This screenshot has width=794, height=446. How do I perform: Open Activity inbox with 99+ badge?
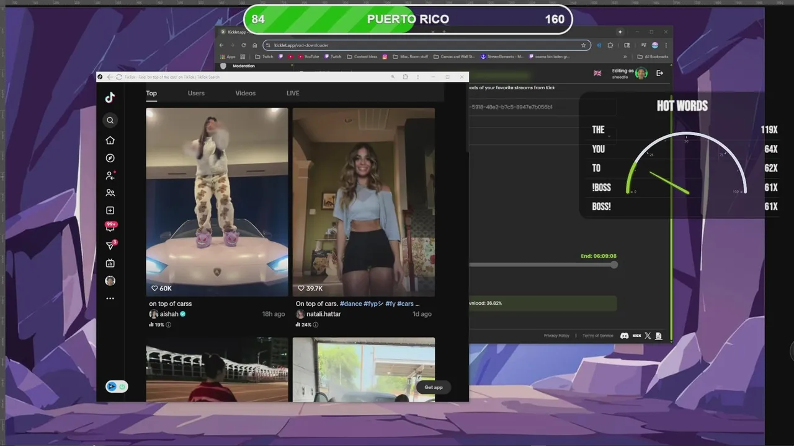coord(111,227)
